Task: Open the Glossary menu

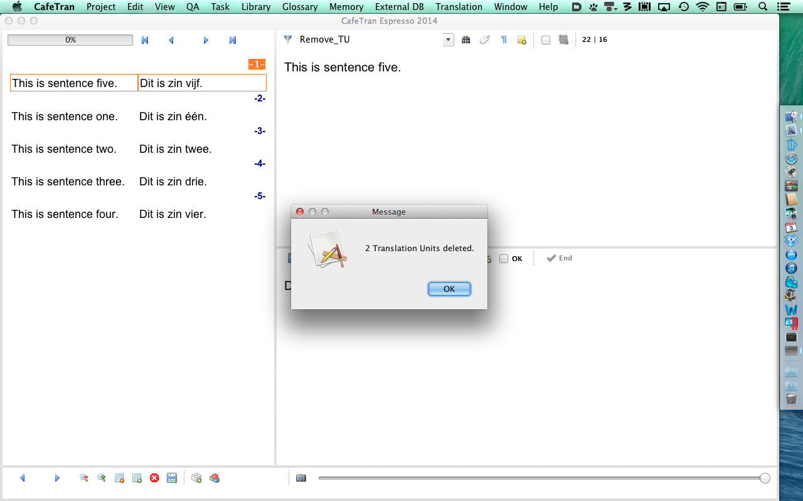Action: 300,7
